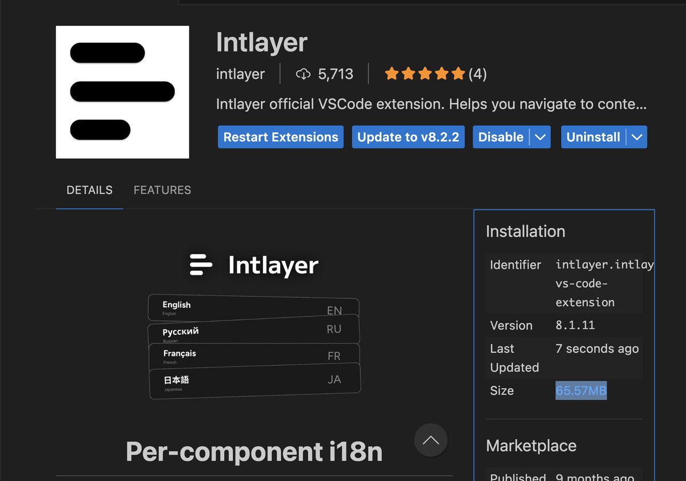
Task: Click the (4) ratings count
Action: (477, 74)
